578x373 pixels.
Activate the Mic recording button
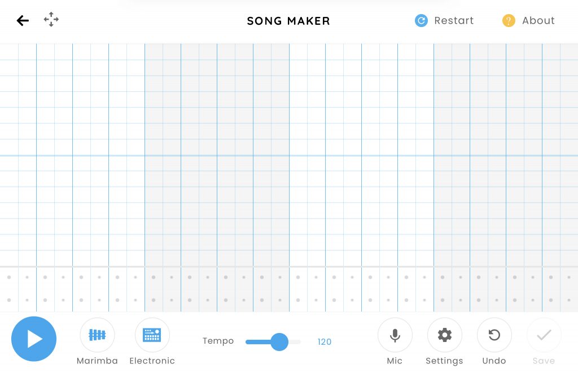[395, 335]
